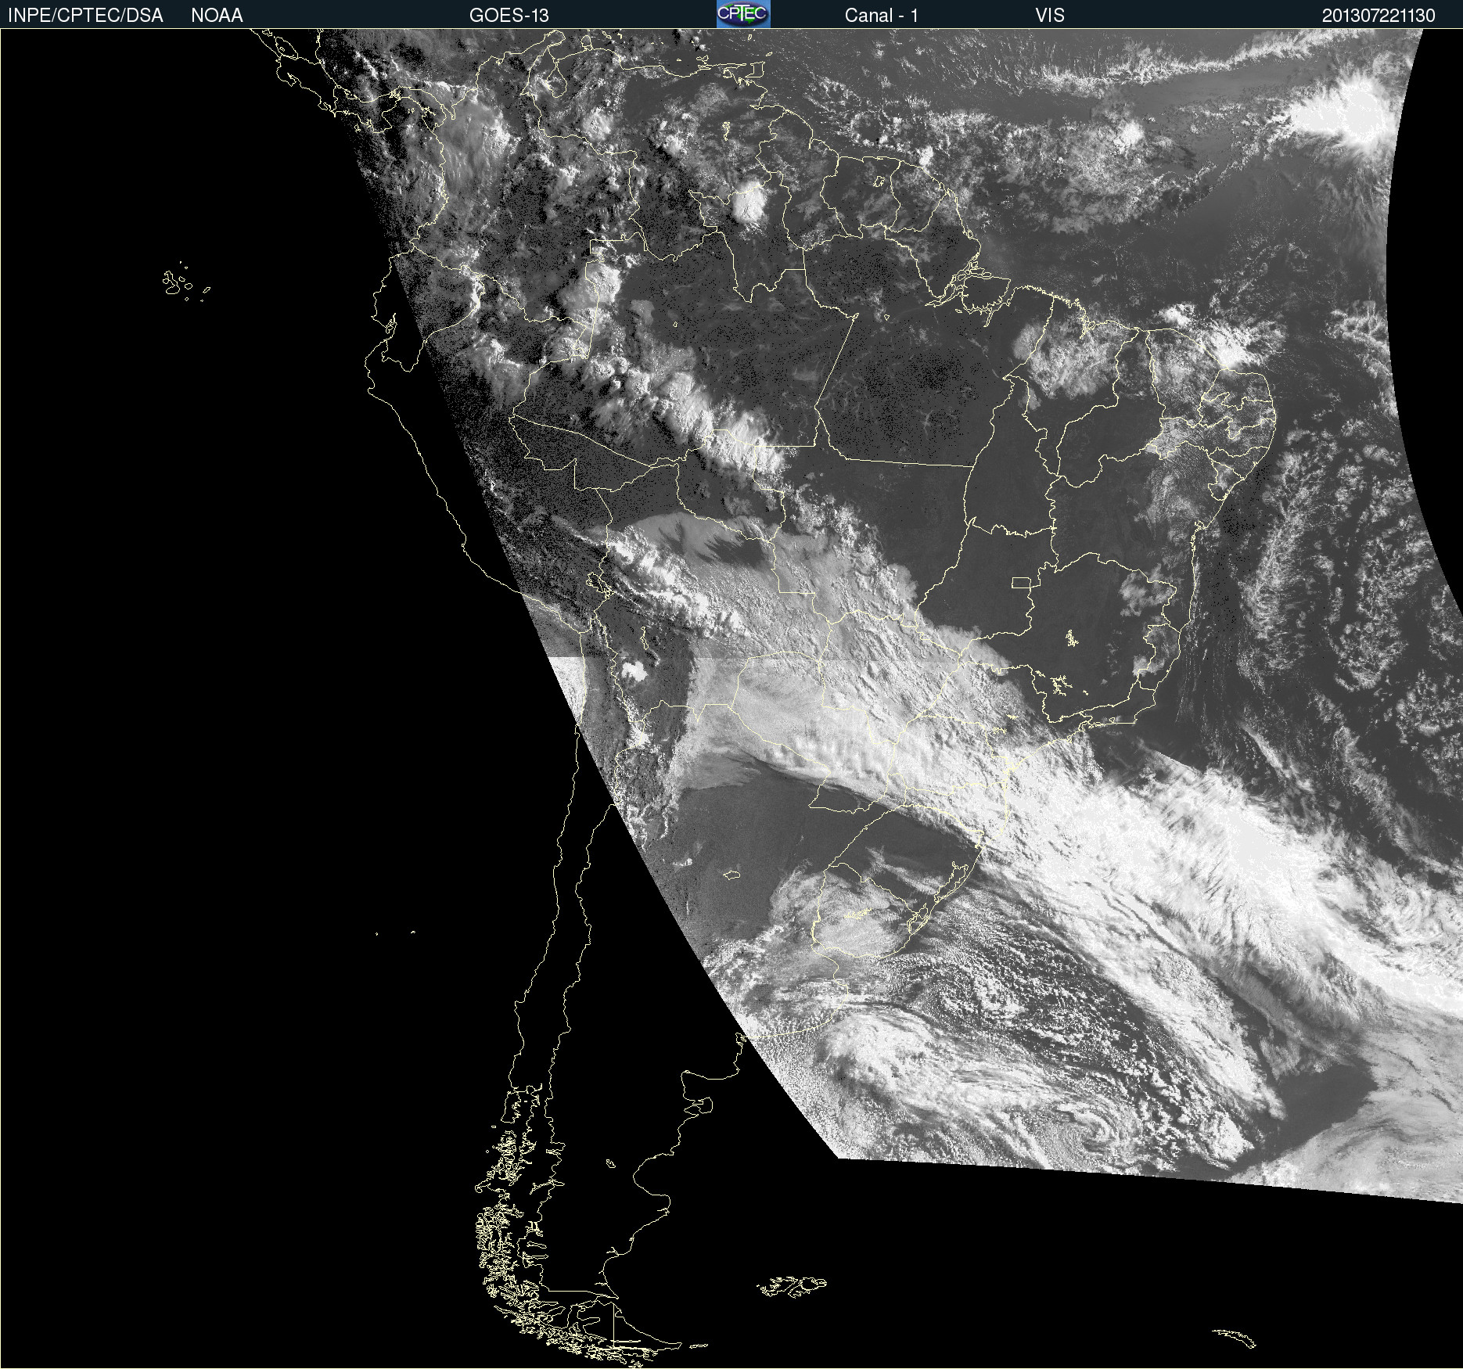Click the 'Canal - 1' channel label

882,16
